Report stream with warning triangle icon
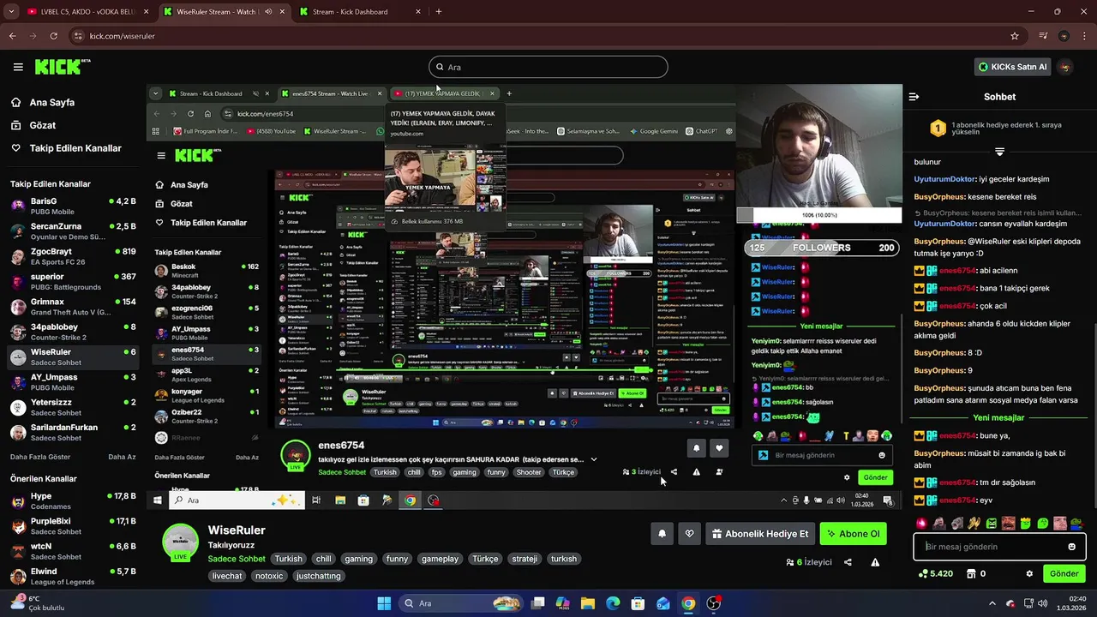The image size is (1097, 617). point(875,562)
